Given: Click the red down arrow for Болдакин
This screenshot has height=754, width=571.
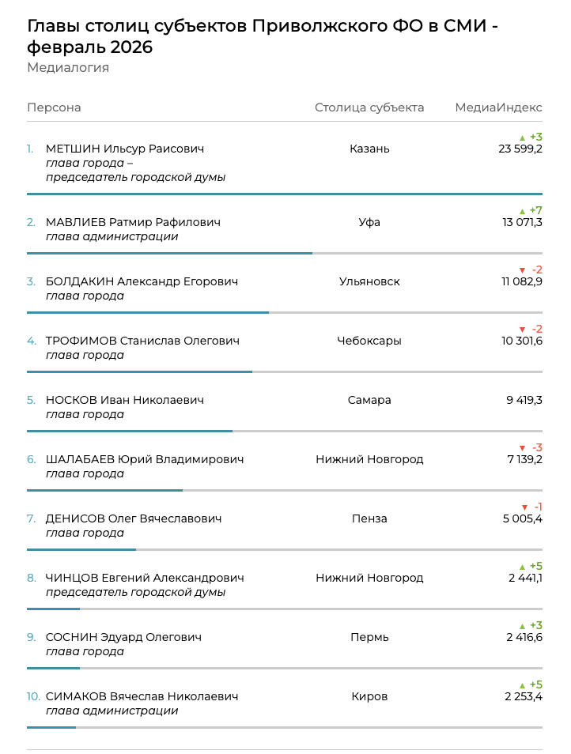Looking at the screenshot, I should click(x=522, y=270).
